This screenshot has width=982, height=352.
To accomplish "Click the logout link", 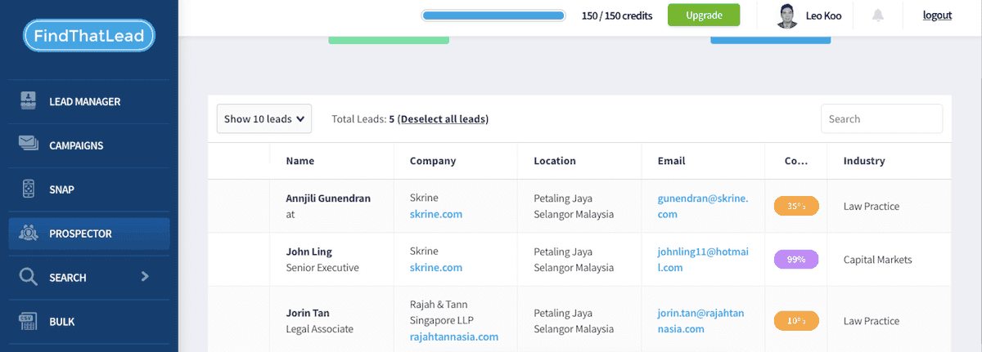I will (937, 15).
